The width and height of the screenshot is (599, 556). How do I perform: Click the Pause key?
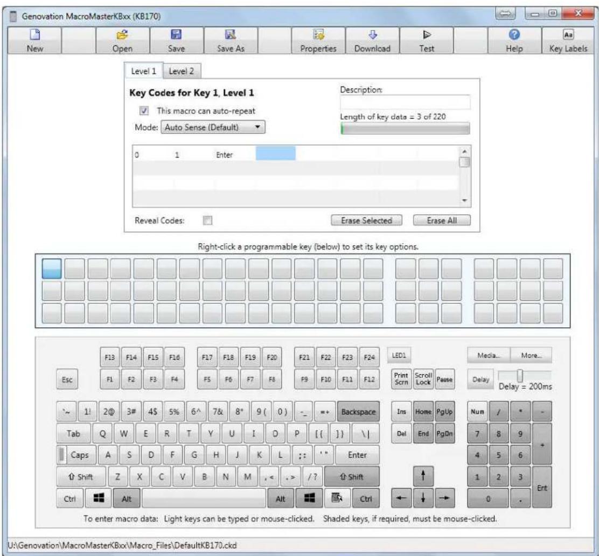(444, 379)
